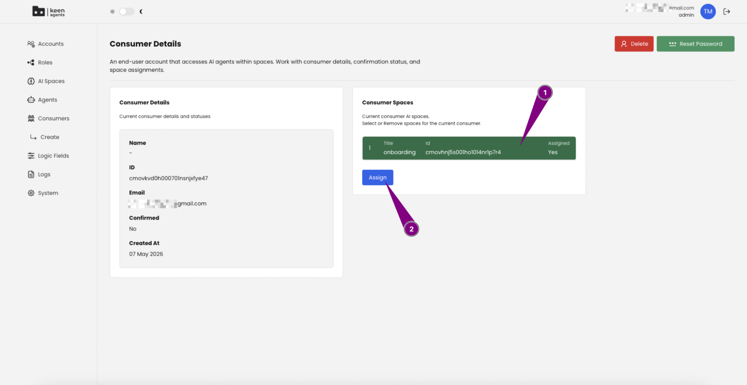
Task: Go to Roles page
Action: click(x=45, y=62)
